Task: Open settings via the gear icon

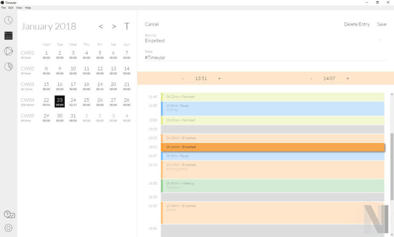Action: (x=8, y=228)
